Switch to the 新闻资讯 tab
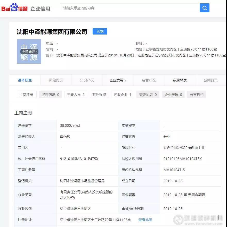This screenshot has height=227, width=227. point(210,80)
